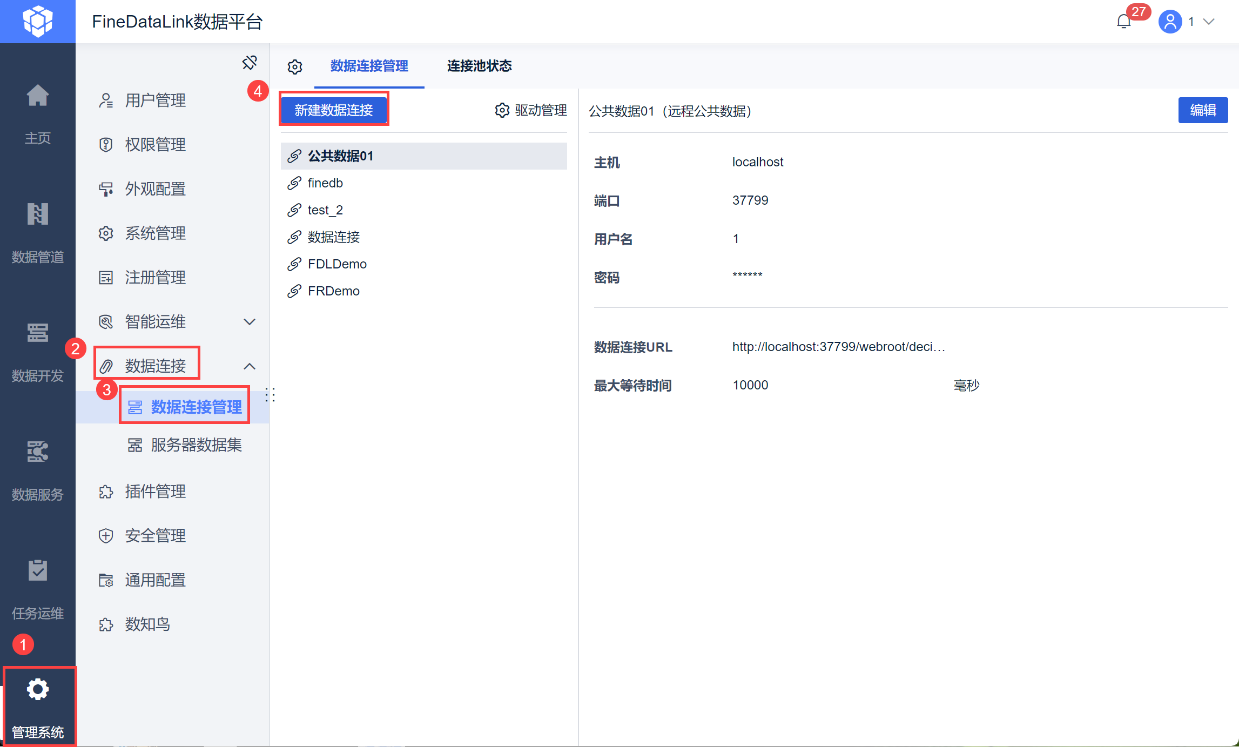Open 数据管道 data pipeline icon
Screen dimensions: 1239x747
point(37,214)
